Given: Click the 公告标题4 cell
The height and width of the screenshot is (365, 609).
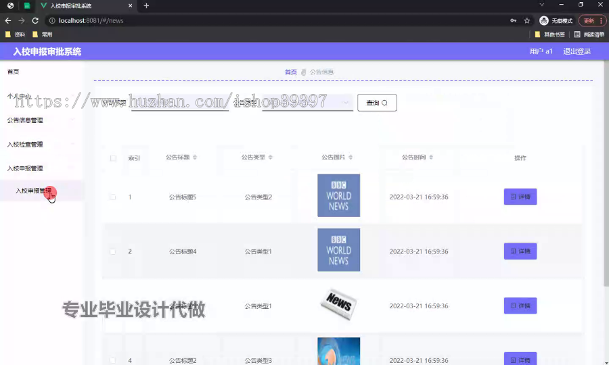Looking at the screenshot, I should pyautogui.click(x=183, y=251).
